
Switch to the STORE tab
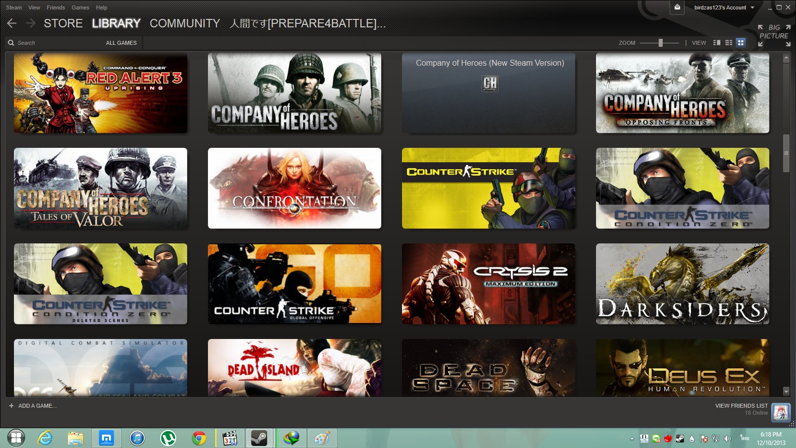[x=63, y=23]
